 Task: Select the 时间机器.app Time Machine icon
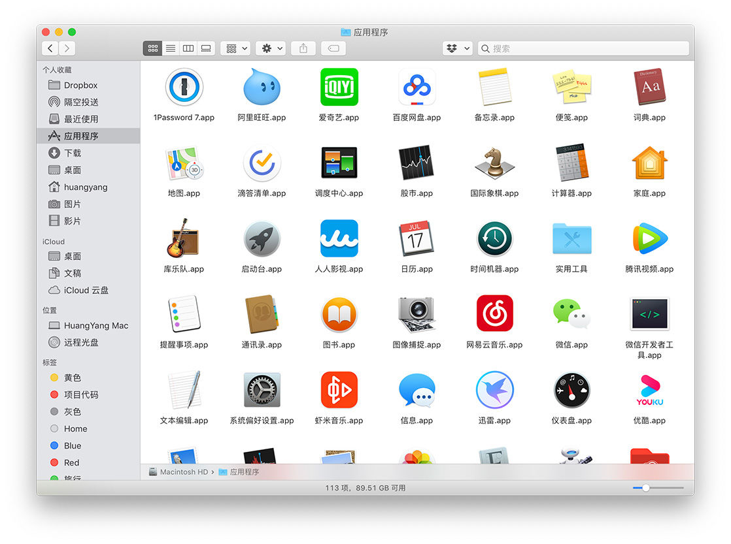(494, 238)
